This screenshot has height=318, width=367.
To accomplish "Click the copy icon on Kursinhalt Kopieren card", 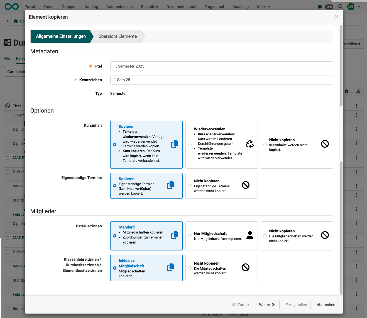I will [x=175, y=144].
